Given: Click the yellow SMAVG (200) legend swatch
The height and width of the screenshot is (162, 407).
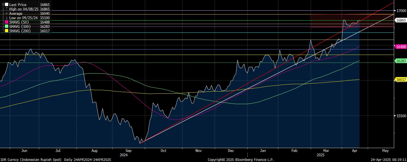Looking at the screenshot, I should pyautogui.click(x=7, y=31).
